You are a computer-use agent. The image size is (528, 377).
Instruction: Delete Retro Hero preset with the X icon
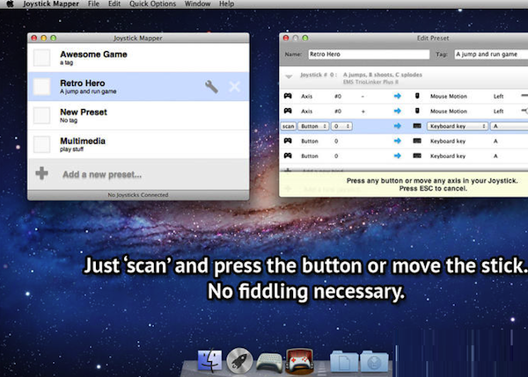pos(235,87)
